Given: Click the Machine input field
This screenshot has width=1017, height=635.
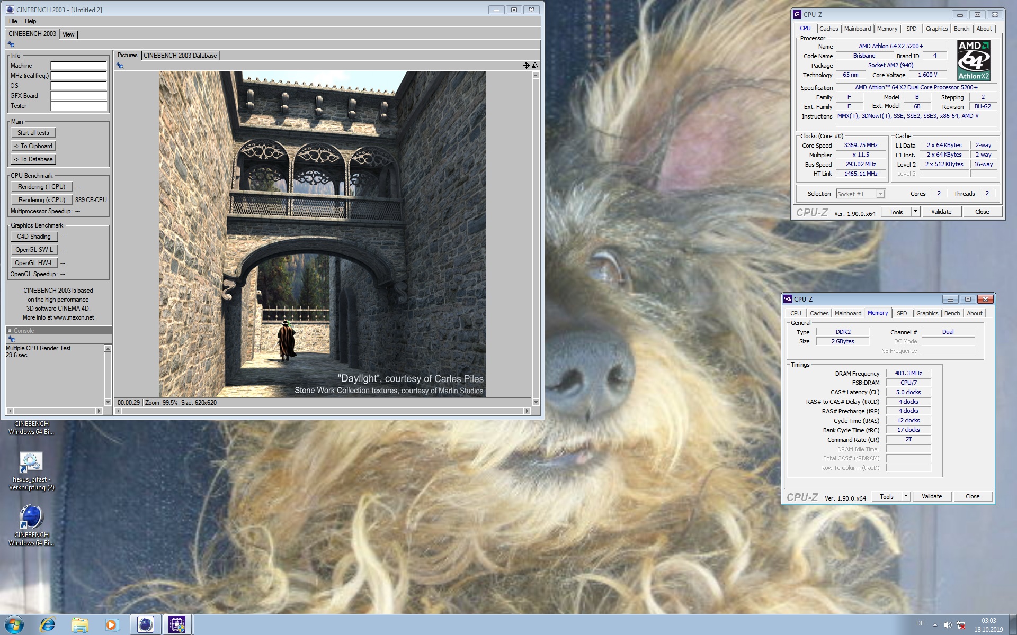Looking at the screenshot, I should coord(78,66).
